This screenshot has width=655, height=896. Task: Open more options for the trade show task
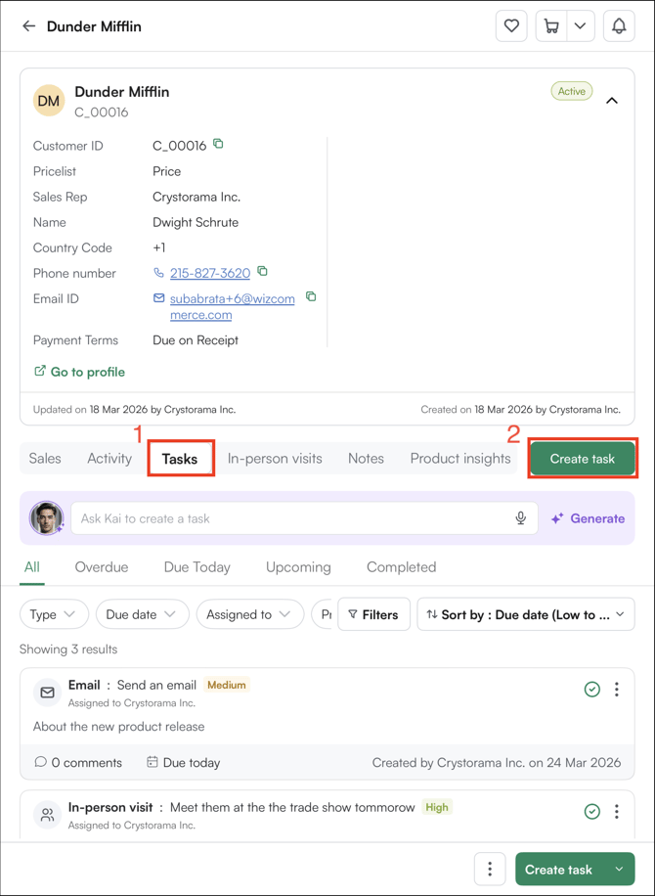(617, 812)
